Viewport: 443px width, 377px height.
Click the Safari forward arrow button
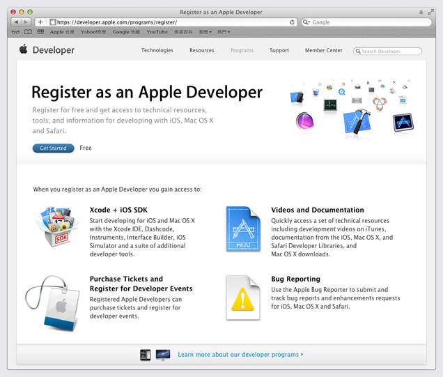click(26, 22)
